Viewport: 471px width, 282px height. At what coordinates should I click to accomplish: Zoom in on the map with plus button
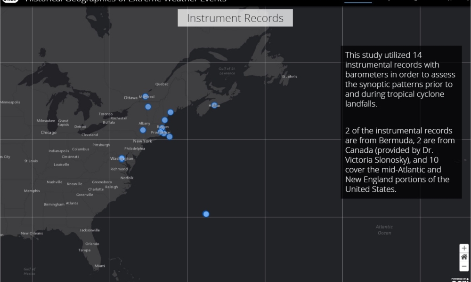[x=464, y=248]
